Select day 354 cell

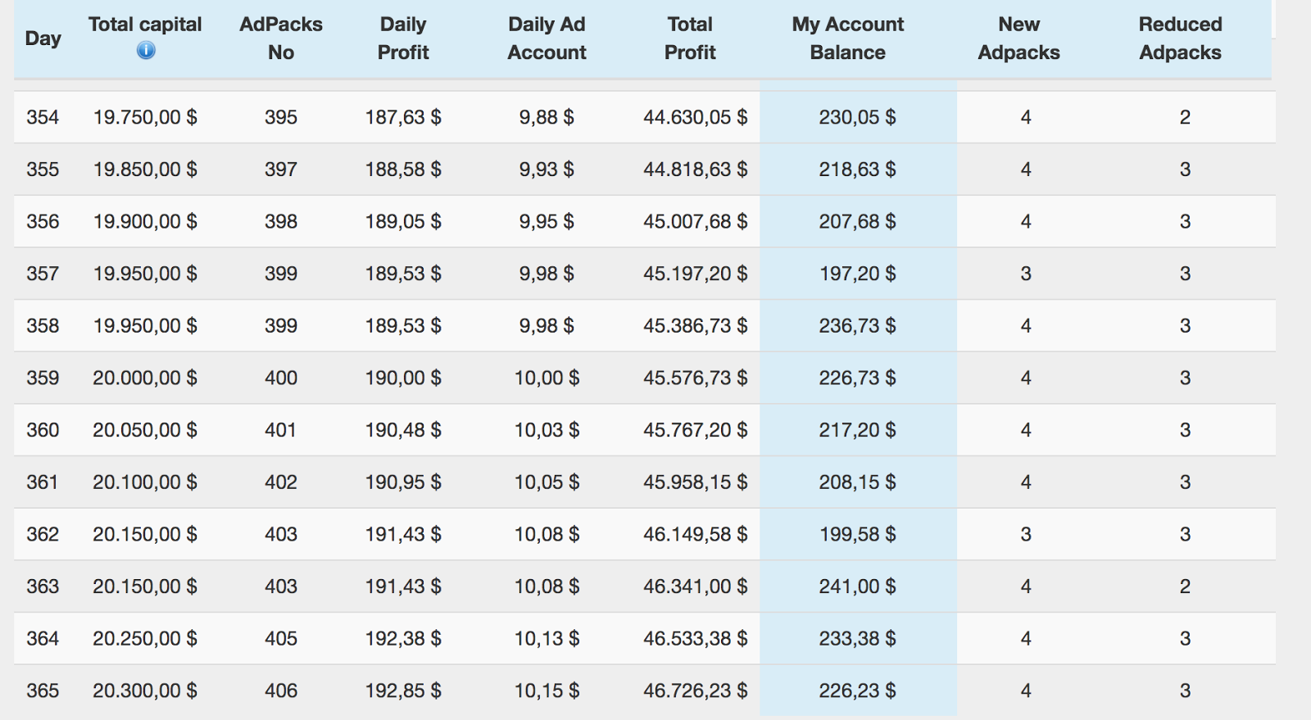tap(43, 117)
